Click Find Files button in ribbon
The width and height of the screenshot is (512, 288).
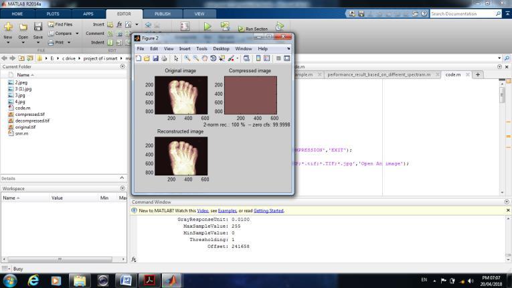(60, 24)
